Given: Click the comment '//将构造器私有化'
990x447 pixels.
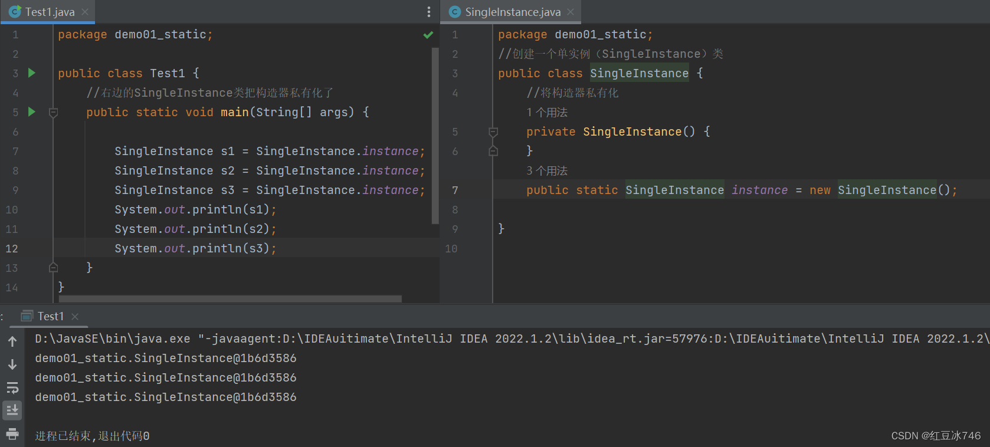Looking at the screenshot, I should (x=573, y=93).
